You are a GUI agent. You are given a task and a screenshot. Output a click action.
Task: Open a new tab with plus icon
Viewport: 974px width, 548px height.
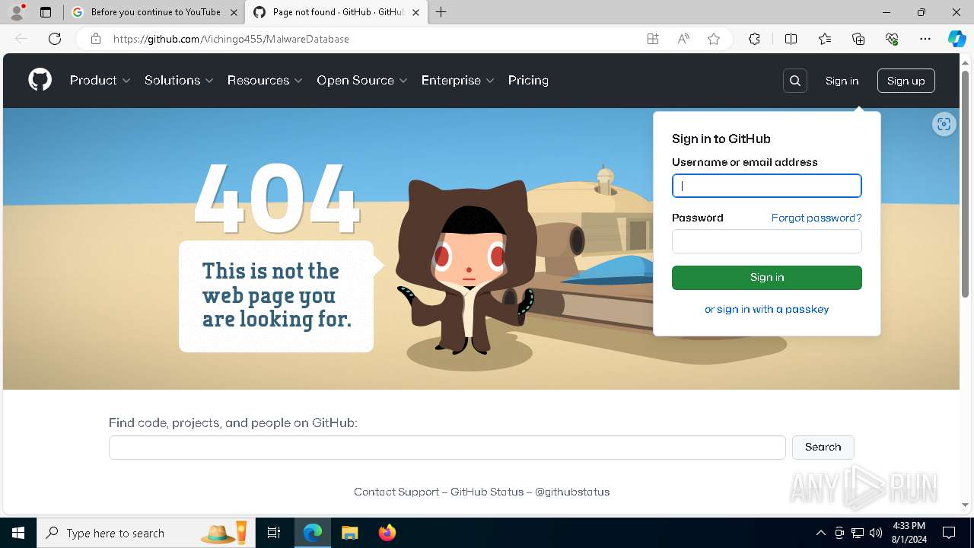click(441, 12)
